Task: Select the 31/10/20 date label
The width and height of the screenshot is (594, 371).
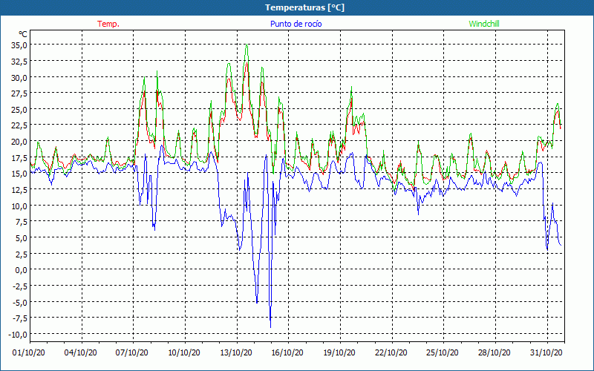Action: pyautogui.click(x=545, y=352)
